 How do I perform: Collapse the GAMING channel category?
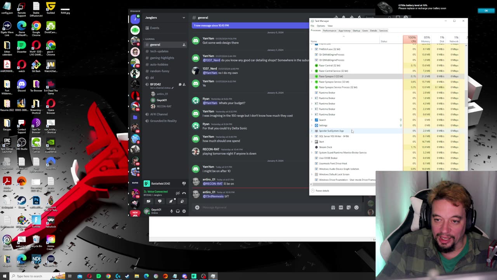point(149,39)
